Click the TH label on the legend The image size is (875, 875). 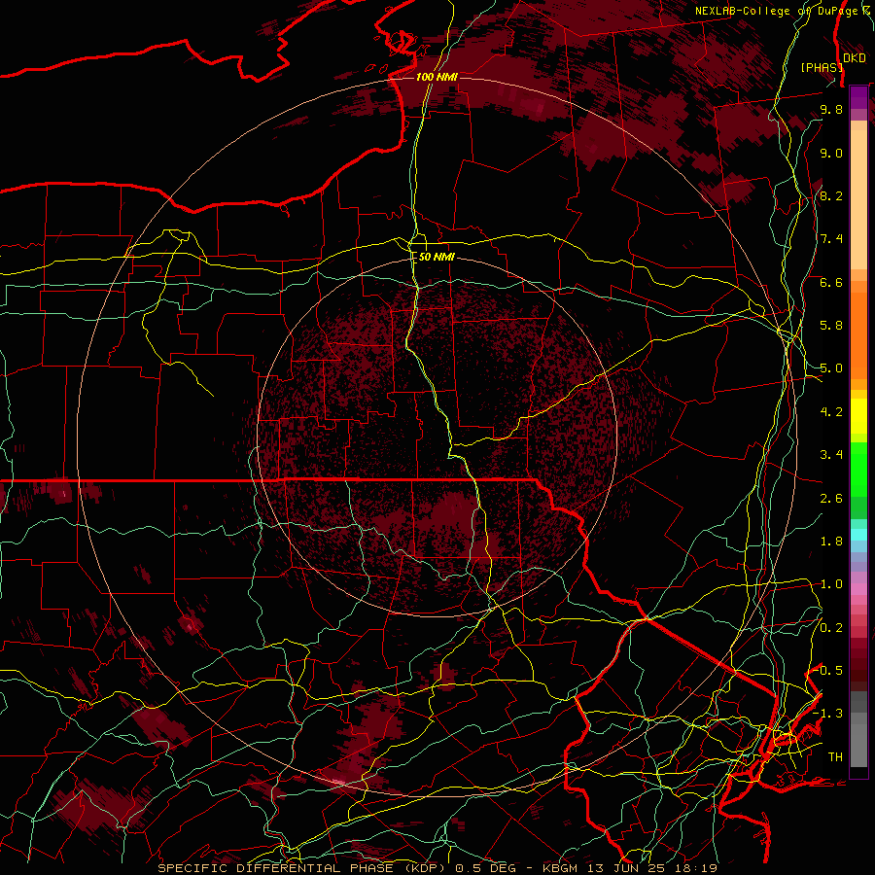click(x=835, y=757)
